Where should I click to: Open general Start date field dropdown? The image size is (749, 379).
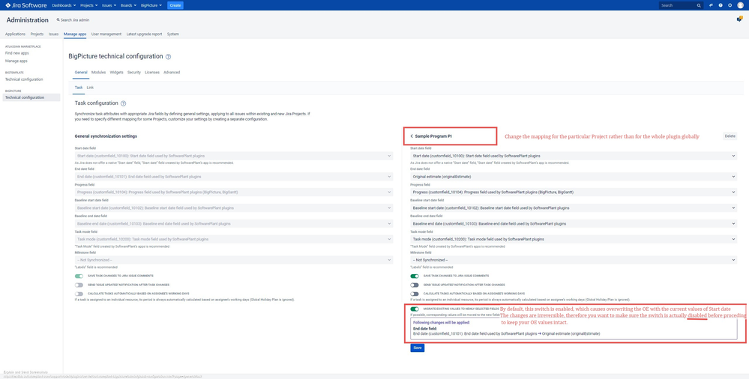tap(234, 156)
